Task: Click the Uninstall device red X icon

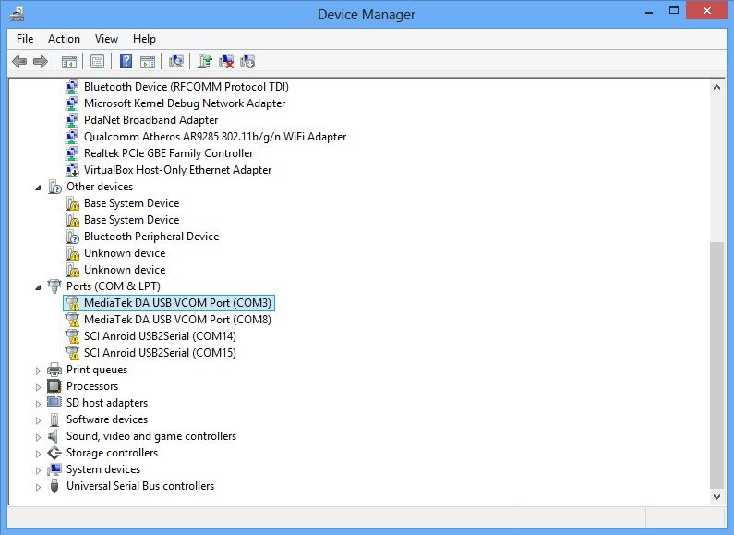Action: (x=226, y=61)
